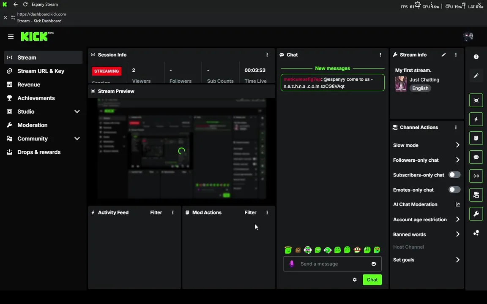The image size is (487, 304).
Task: Go back with the browser arrow
Action: point(16,4)
